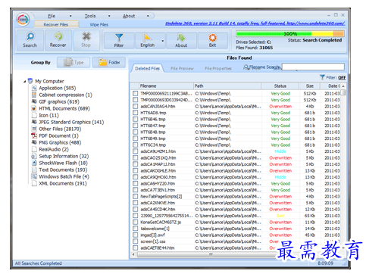Check the box for NewTabPageScripts[2]
369x274 pixels.
(136, 196)
